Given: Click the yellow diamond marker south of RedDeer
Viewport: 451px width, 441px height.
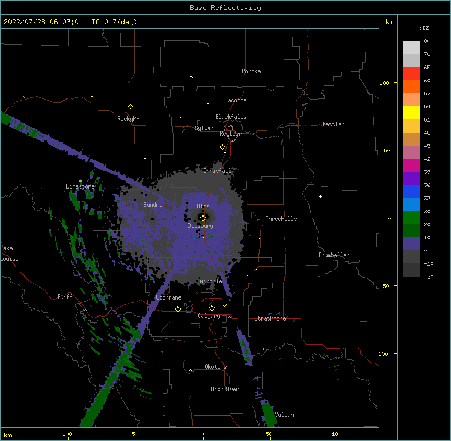Looking at the screenshot, I should pos(223,147).
